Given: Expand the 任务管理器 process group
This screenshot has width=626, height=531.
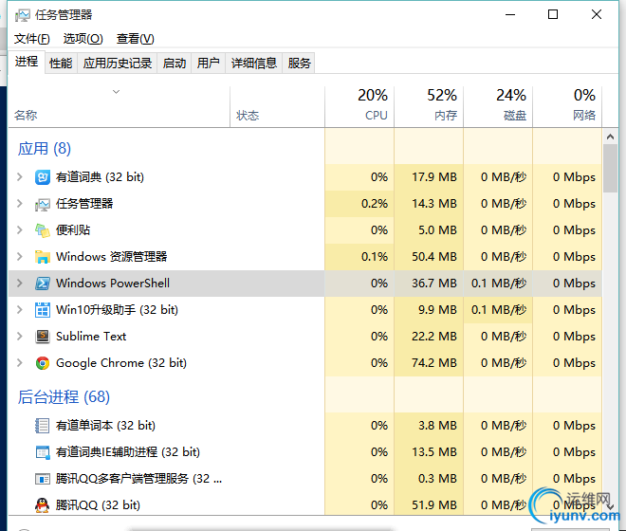Looking at the screenshot, I should pyautogui.click(x=20, y=204).
